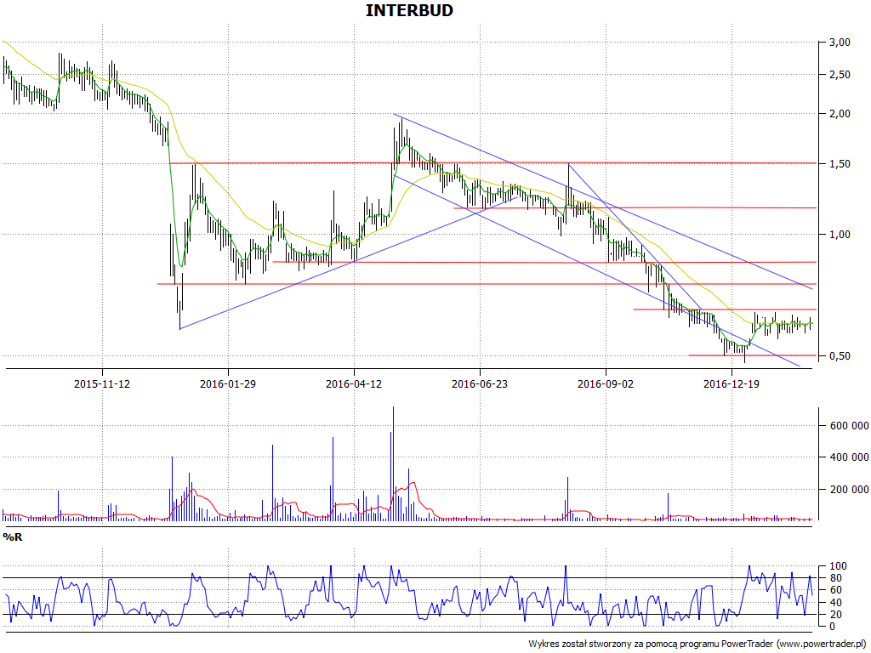The width and height of the screenshot is (871, 653).
Task: Click the 1,50 price axis label
Action: [x=840, y=164]
